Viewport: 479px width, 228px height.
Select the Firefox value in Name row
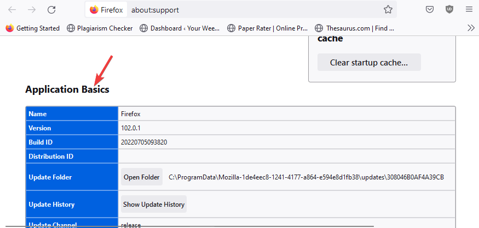point(131,114)
